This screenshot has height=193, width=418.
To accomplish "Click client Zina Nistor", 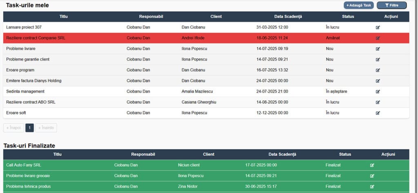I will click(188, 186).
